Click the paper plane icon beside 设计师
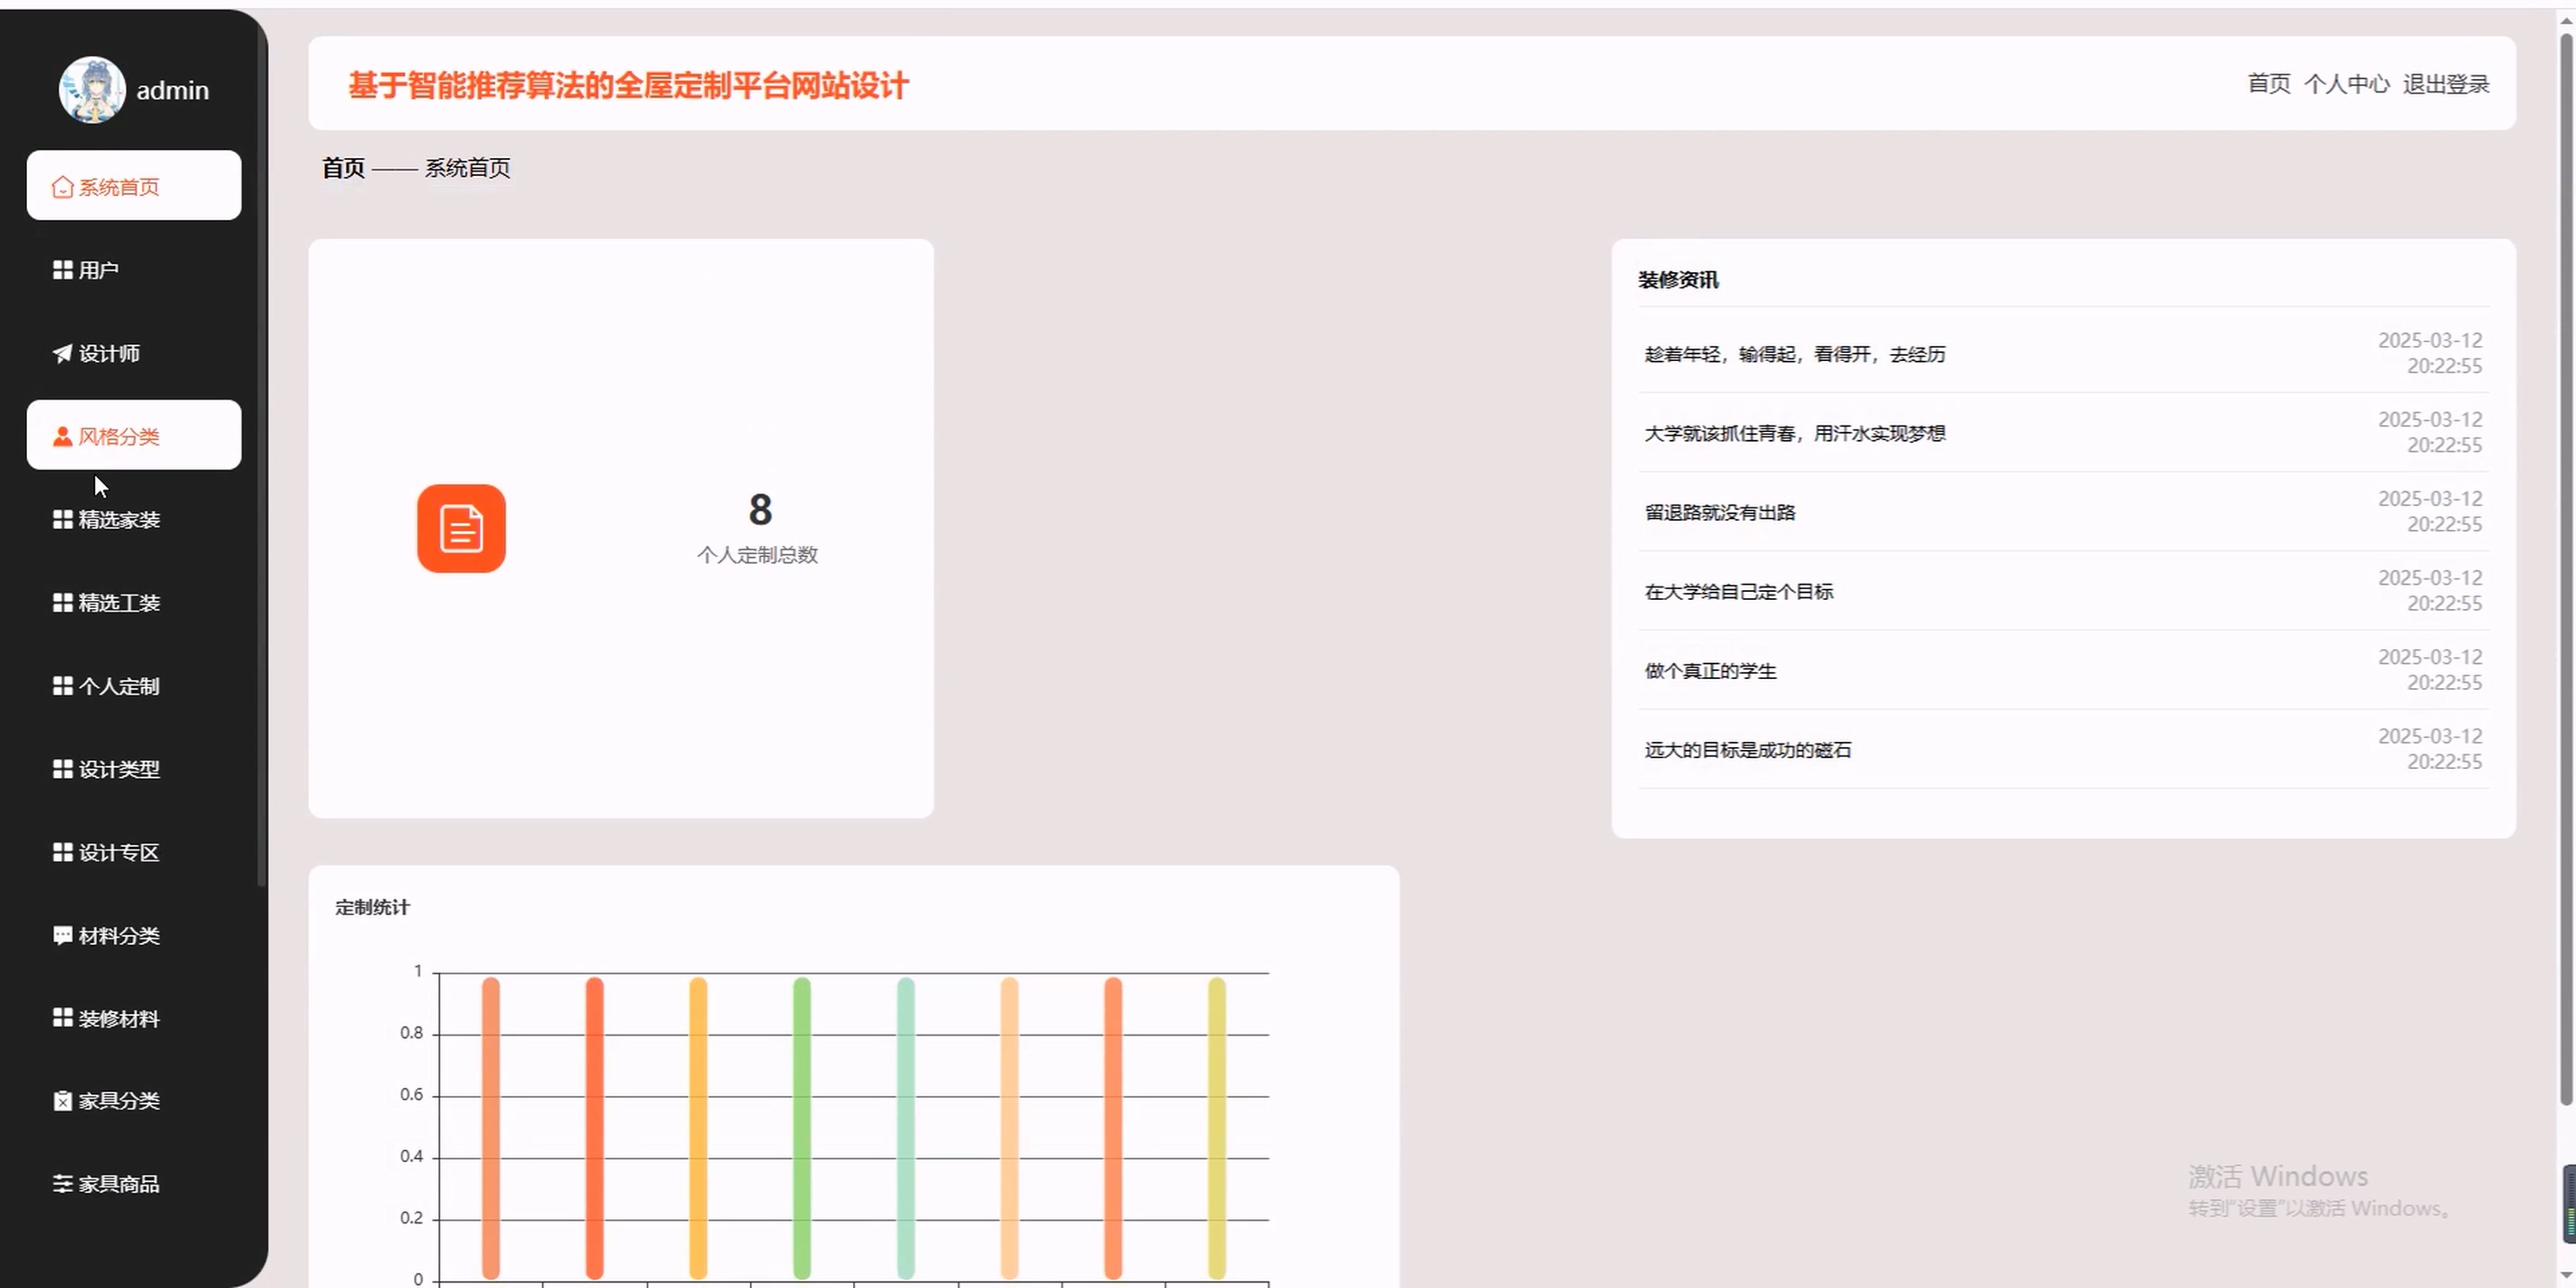 coord(62,353)
